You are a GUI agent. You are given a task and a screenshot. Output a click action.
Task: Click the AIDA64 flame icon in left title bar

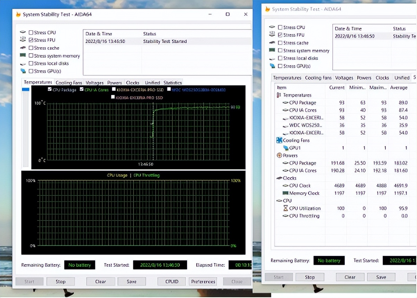point(18,14)
